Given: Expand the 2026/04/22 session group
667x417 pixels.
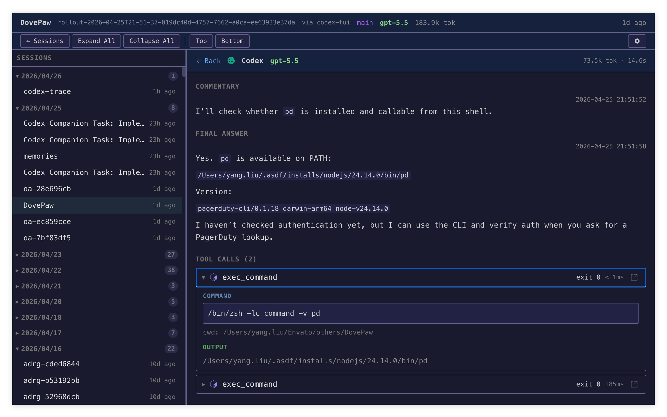Looking at the screenshot, I should coord(17,270).
